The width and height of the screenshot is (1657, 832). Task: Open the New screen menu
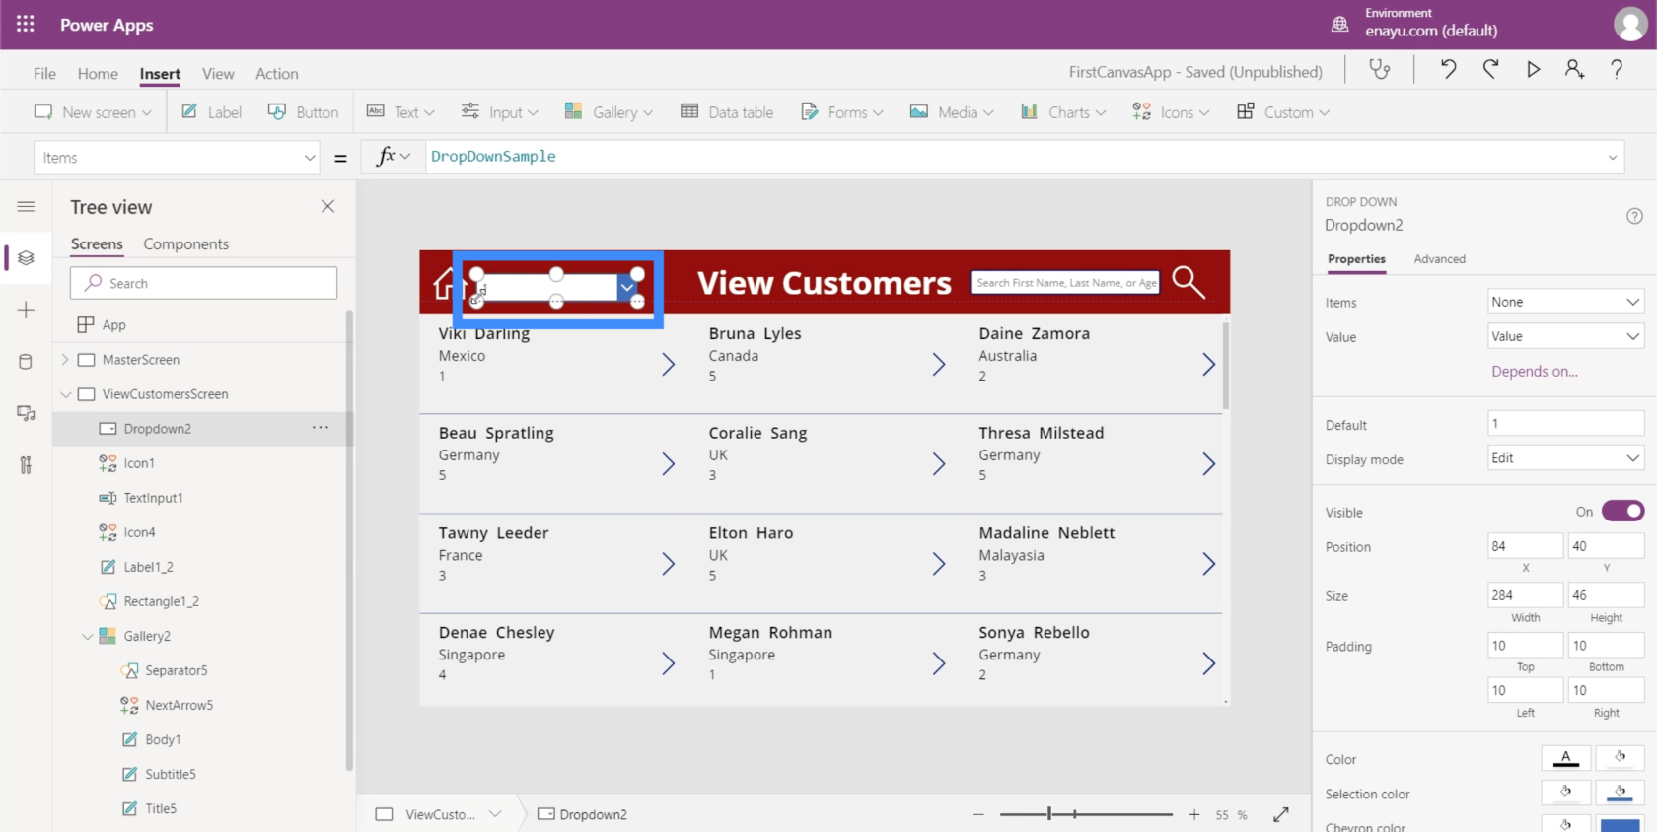coord(93,112)
